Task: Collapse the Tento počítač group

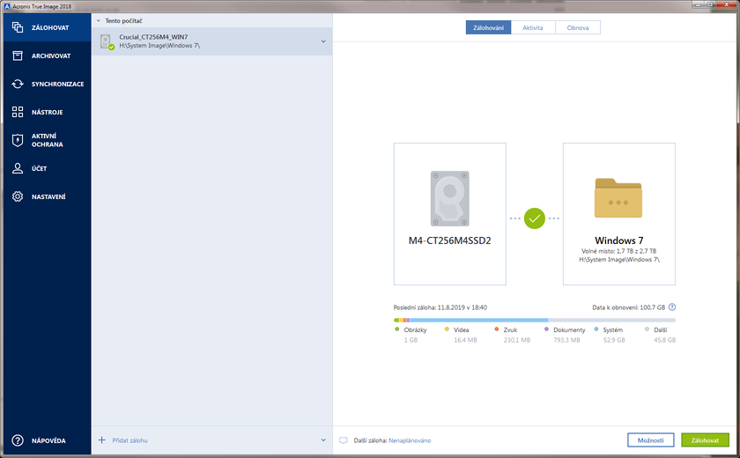Action: [99, 21]
